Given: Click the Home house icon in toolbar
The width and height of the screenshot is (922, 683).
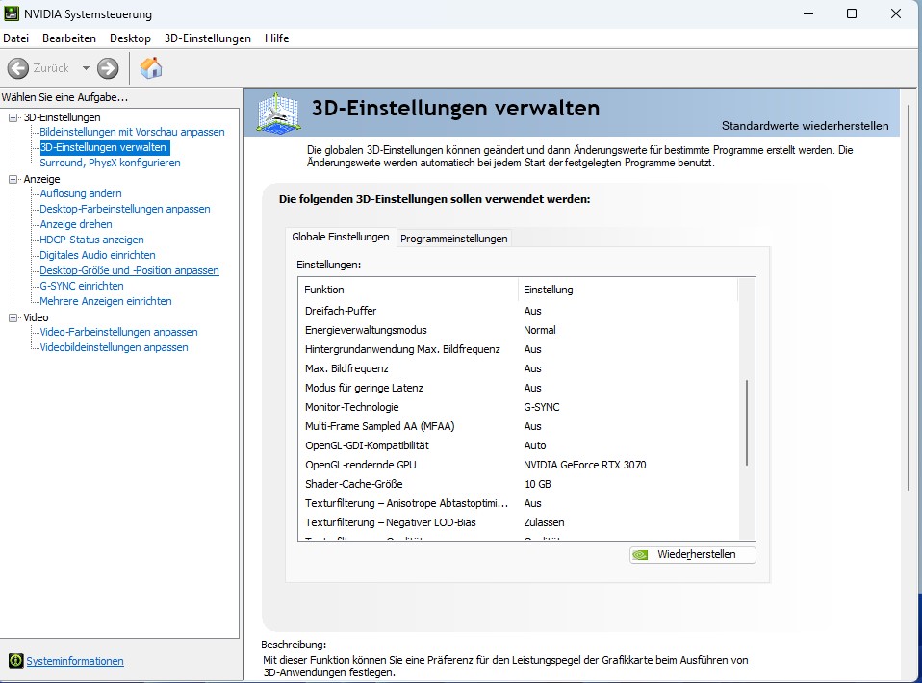Looking at the screenshot, I should (x=151, y=67).
